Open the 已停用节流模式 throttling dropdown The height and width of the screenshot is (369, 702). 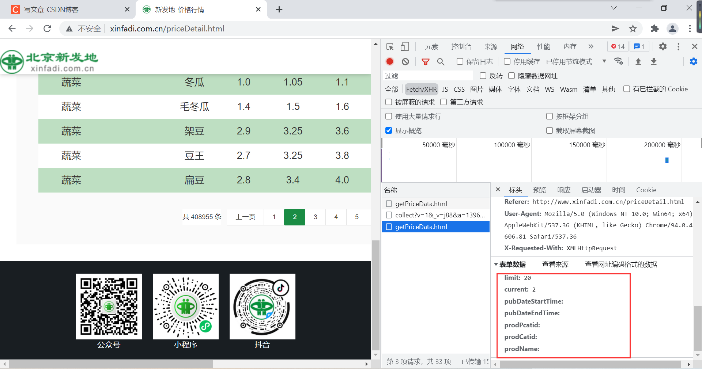604,61
